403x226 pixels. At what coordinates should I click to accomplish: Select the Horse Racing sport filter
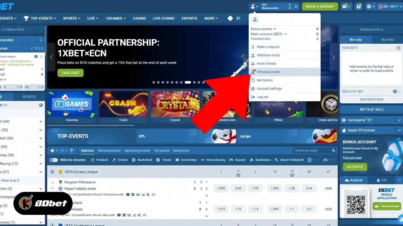point(213,160)
